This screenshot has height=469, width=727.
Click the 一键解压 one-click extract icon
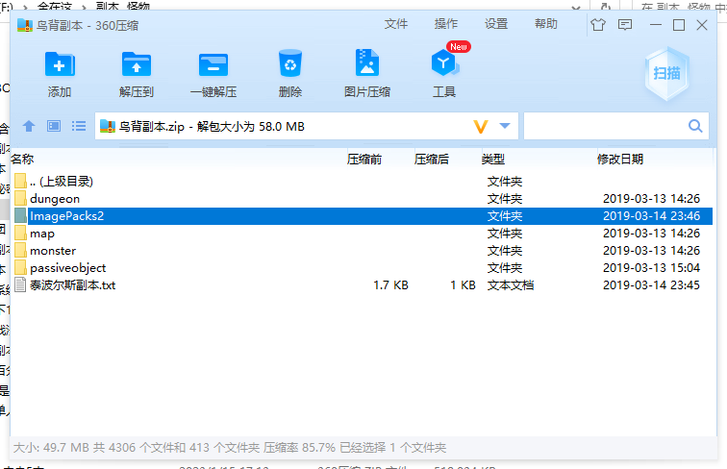click(x=213, y=64)
